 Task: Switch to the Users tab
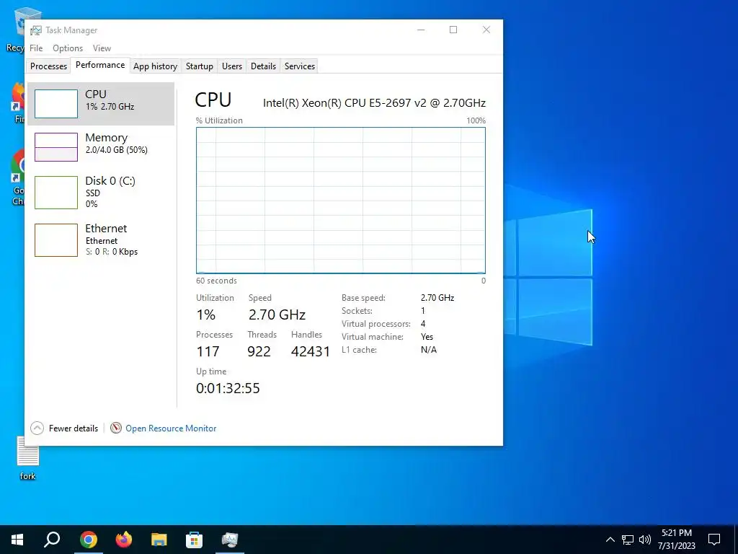(232, 66)
